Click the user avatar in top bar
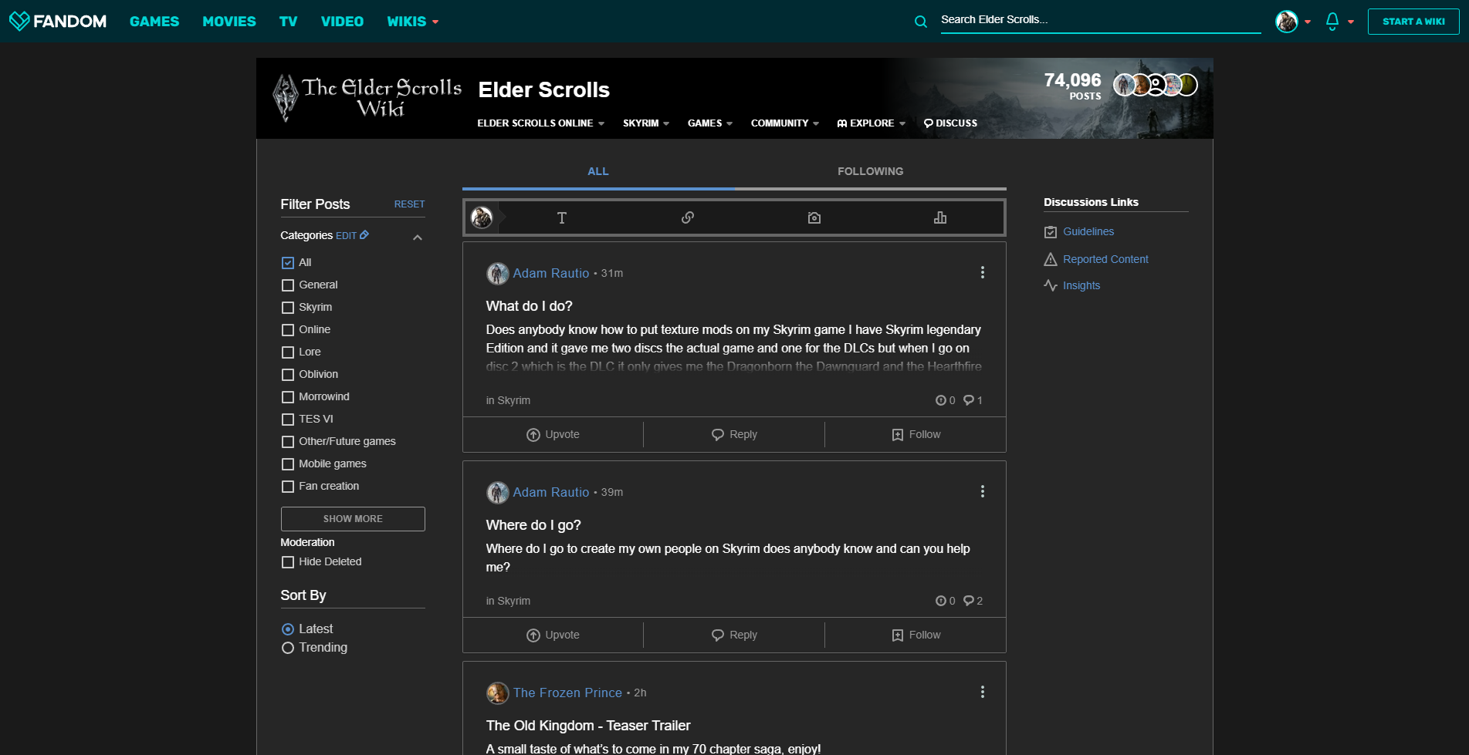Screen dimensions: 1469x755 coord(1287,22)
